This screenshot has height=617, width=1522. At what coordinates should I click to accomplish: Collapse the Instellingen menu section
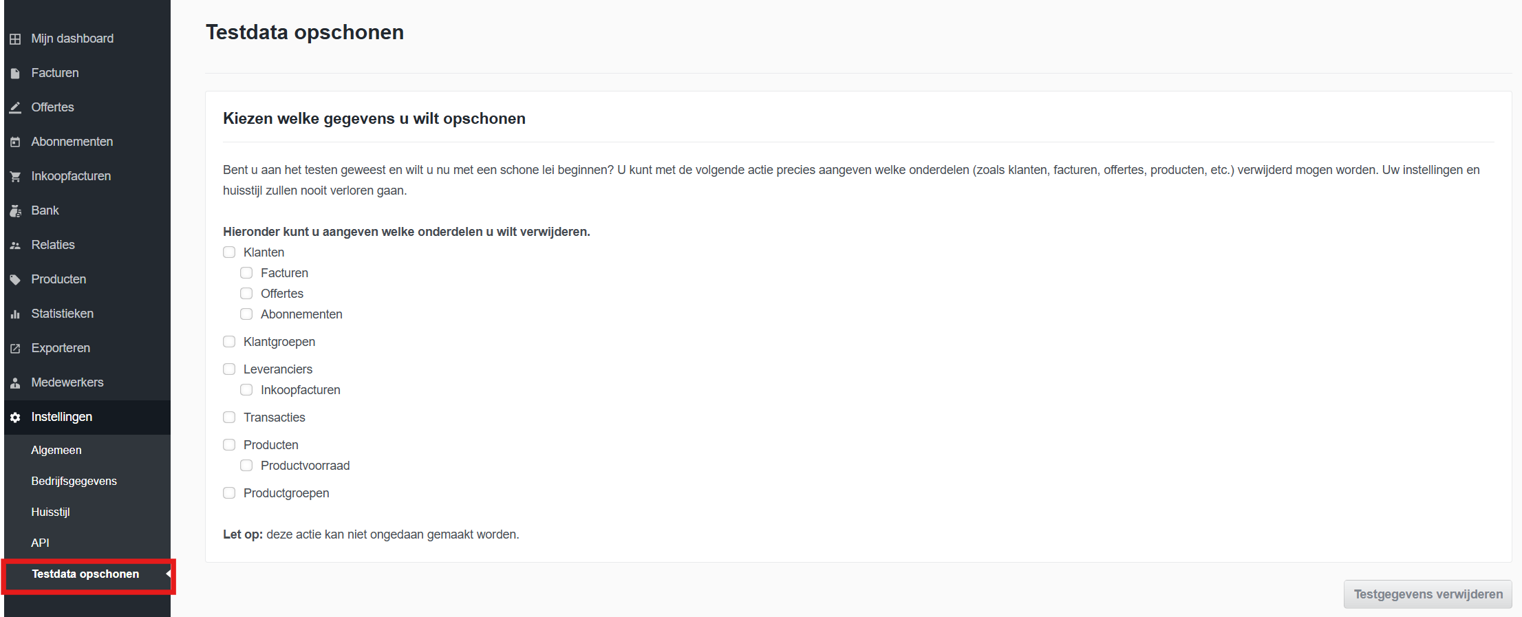(x=62, y=417)
